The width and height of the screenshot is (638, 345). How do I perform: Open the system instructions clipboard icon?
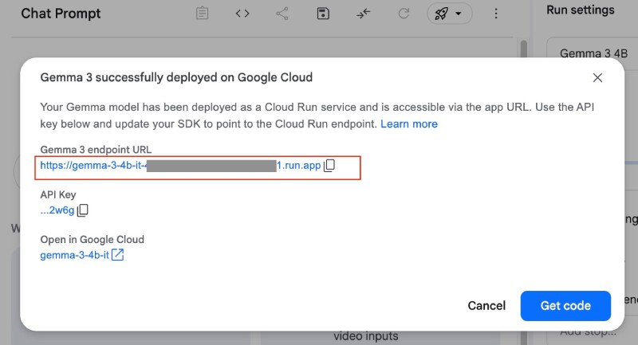[202, 14]
